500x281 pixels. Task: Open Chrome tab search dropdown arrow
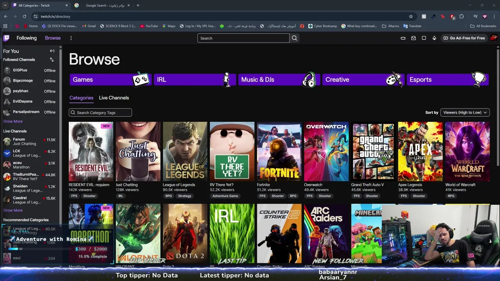coord(5,5)
